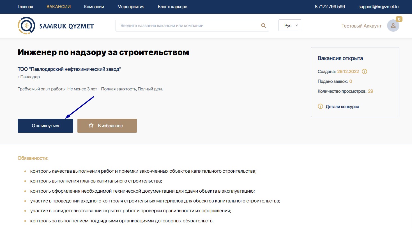Click the vacancy title Инженер по надзору

pos(103,52)
